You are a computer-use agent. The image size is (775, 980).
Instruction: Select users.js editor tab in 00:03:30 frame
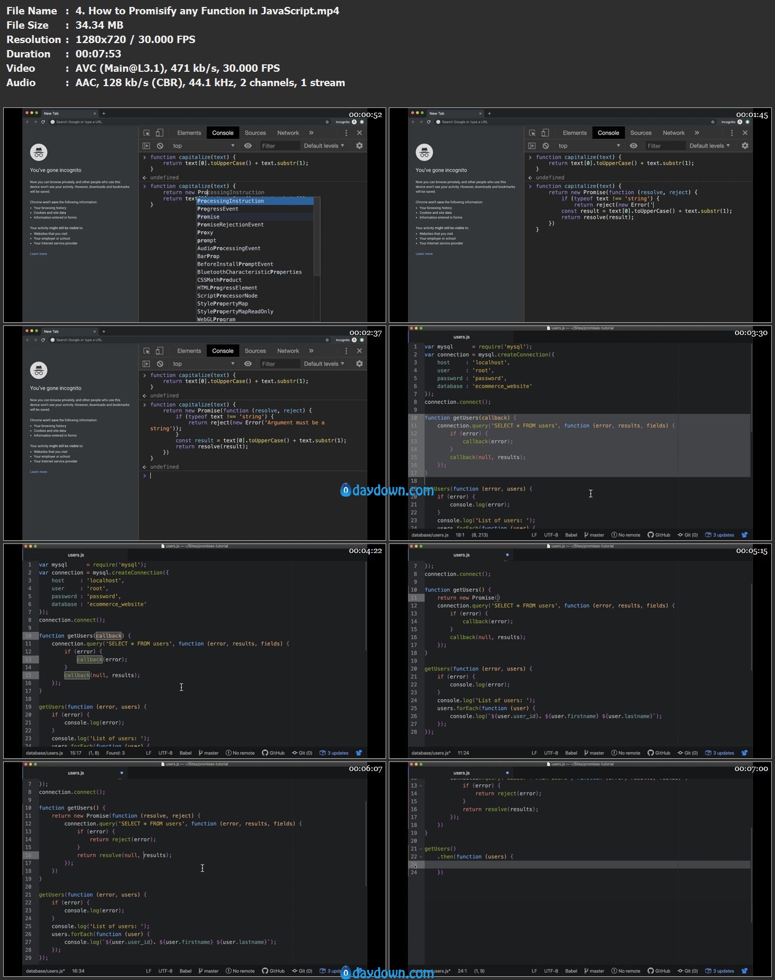tap(461, 337)
